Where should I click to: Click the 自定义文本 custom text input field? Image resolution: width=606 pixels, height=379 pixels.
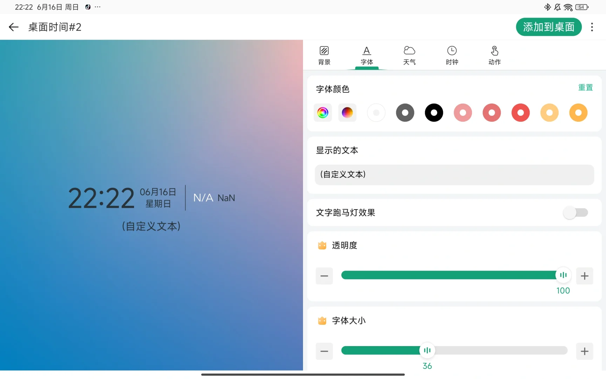[454, 175]
